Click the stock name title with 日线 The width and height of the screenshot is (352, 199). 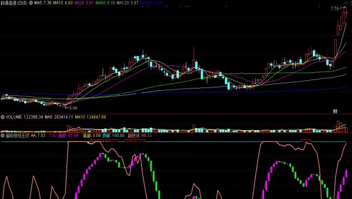pos(15,3)
